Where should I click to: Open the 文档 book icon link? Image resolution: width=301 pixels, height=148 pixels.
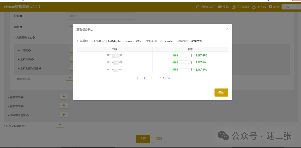224,7
